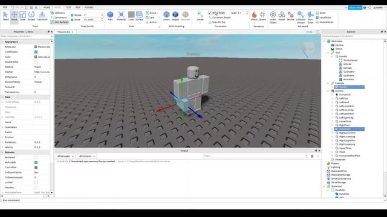Insert a new ModuleScript
The image size is (387, 217).
[325, 22]
